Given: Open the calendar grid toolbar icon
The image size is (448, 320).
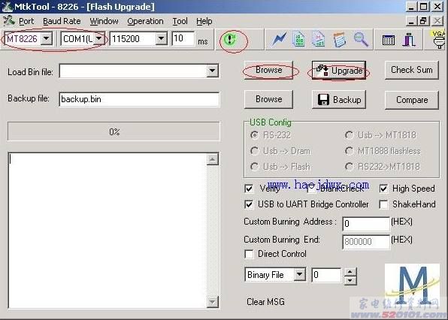Looking at the screenshot, I should 389,40.
